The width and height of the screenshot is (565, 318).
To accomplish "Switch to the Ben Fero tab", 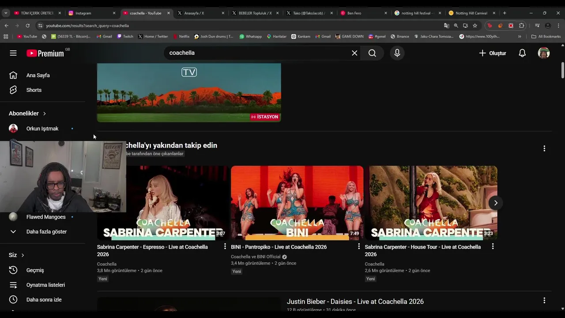I will [364, 13].
